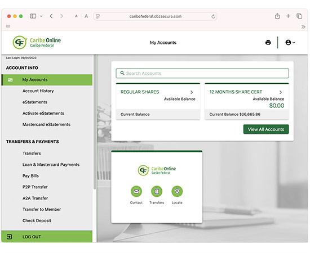The image size is (310, 253).
Task: Open the user profile menu
Action: [290, 42]
